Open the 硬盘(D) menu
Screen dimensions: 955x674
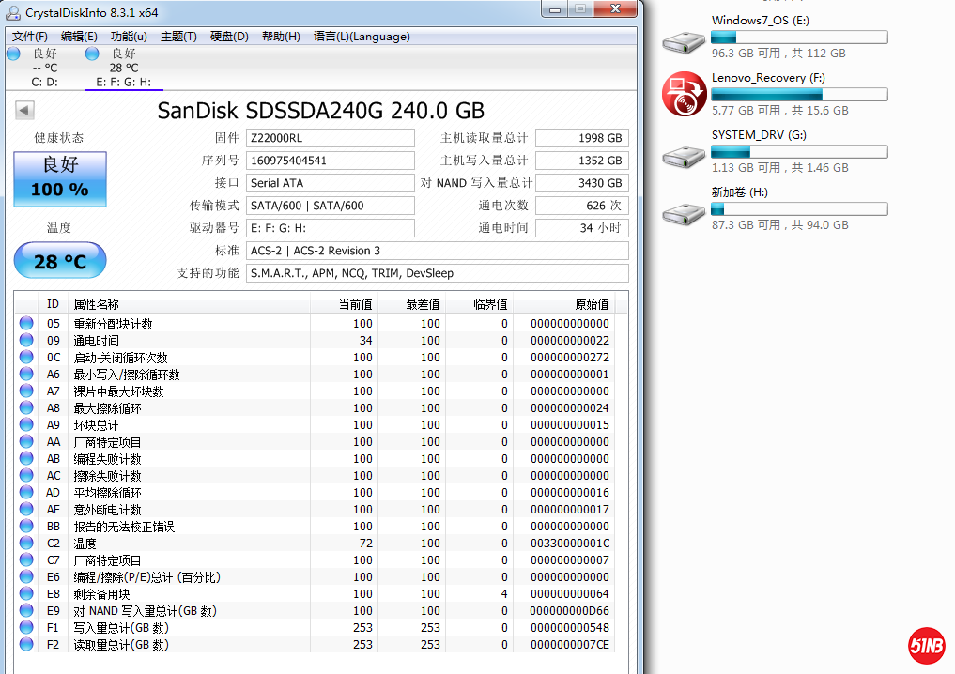coord(229,37)
